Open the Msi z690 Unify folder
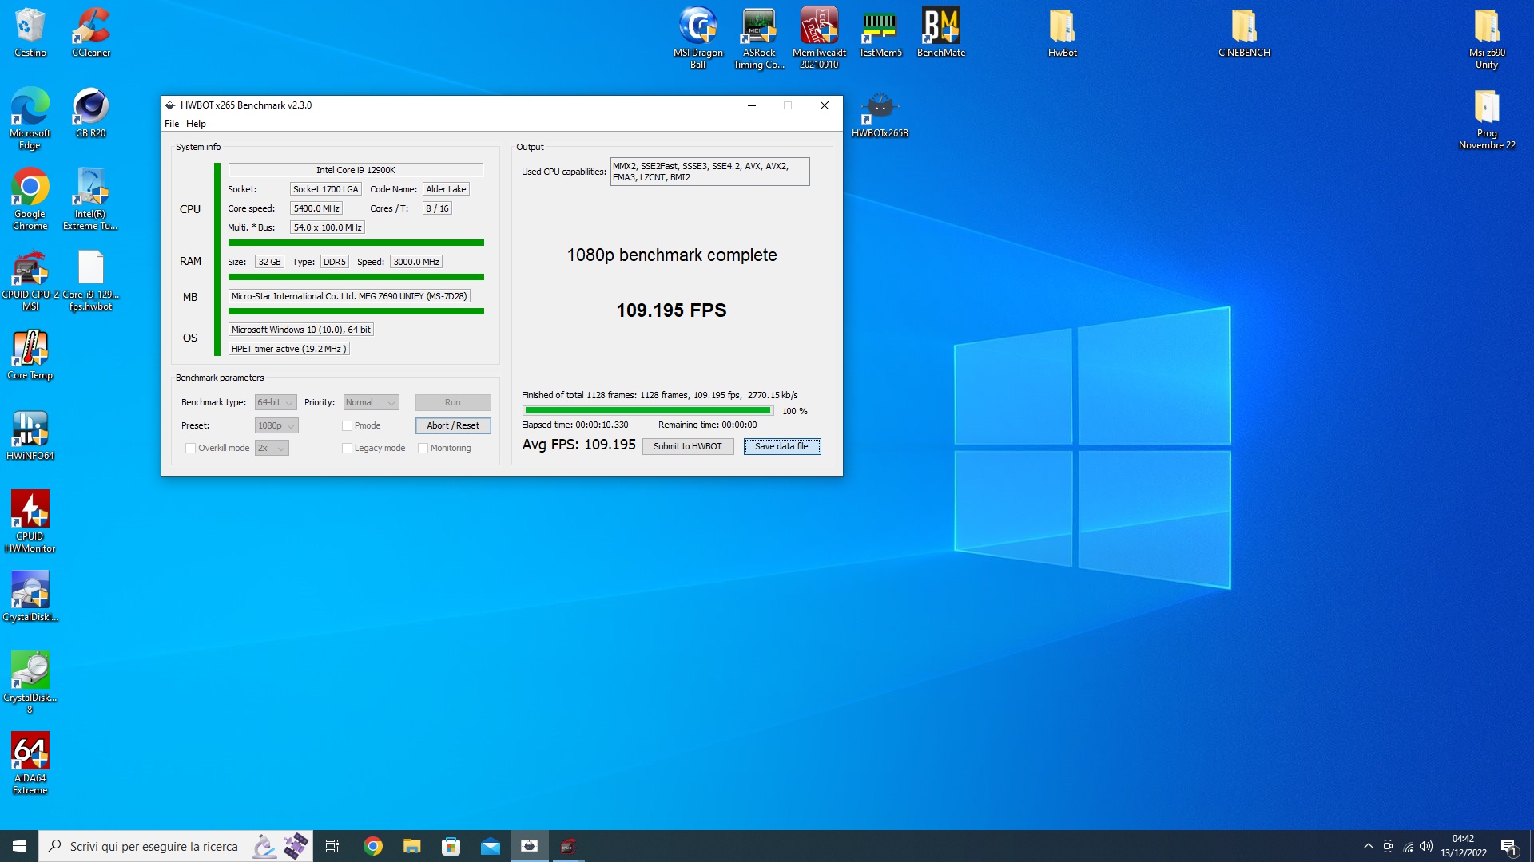Viewport: 1534px width, 862px height. coord(1487,38)
